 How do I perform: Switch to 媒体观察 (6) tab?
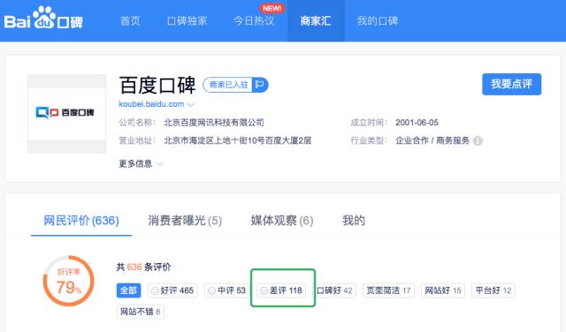(282, 220)
